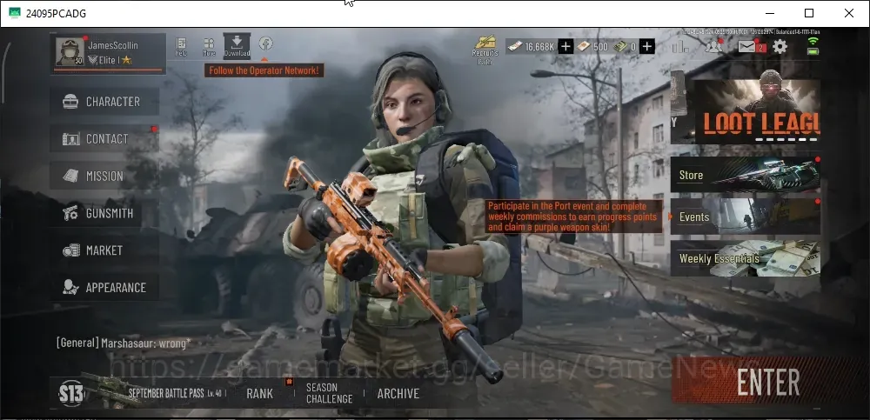Open the Store panel
870x420 pixels.
(746, 175)
